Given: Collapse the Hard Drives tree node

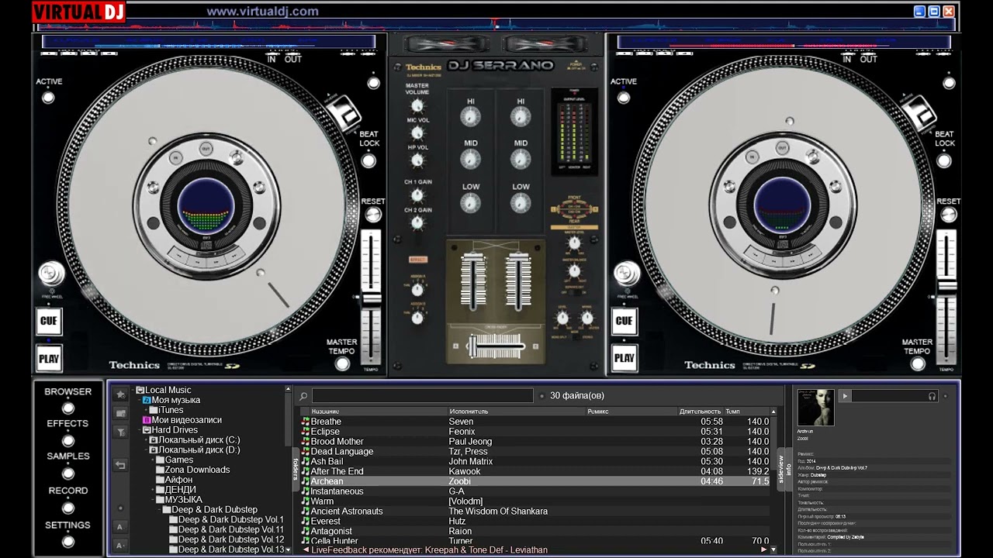Looking at the screenshot, I should coord(139,430).
